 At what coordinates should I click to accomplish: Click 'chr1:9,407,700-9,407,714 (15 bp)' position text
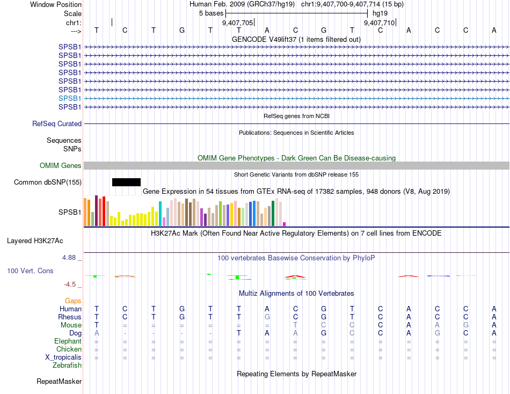click(x=352, y=4)
